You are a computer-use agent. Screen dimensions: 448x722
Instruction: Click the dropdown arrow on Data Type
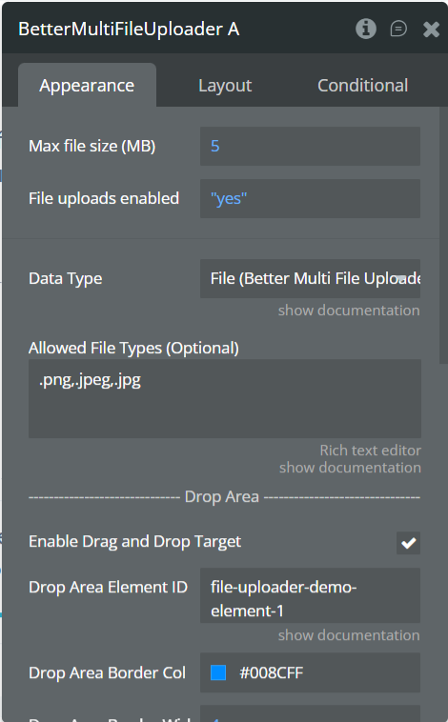401,279
